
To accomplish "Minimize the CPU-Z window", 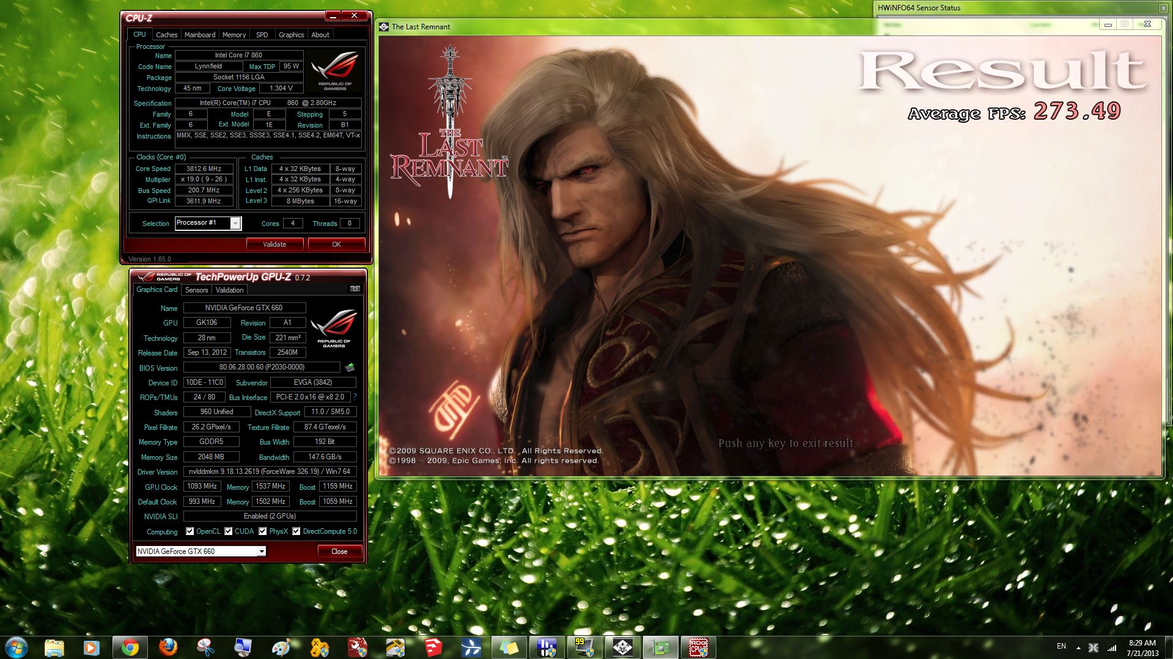I will point(333,15).
